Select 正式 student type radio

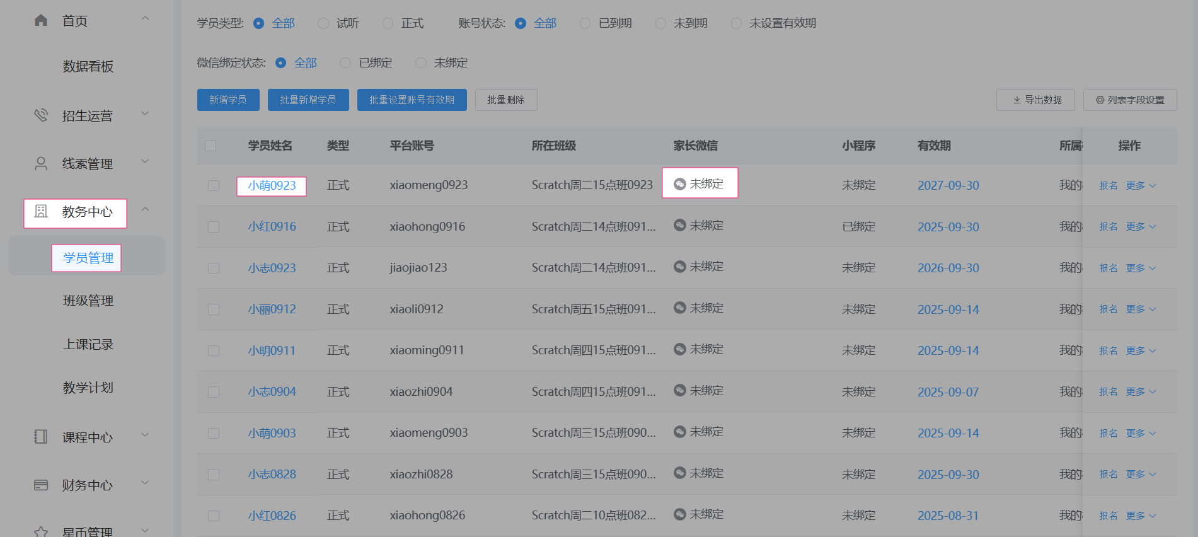pos(388,23)
